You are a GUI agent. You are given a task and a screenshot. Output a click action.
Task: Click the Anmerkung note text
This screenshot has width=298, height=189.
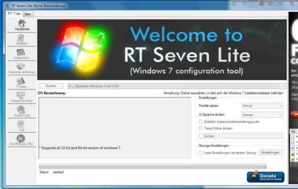pyautogui.click(x=223, y=93)
